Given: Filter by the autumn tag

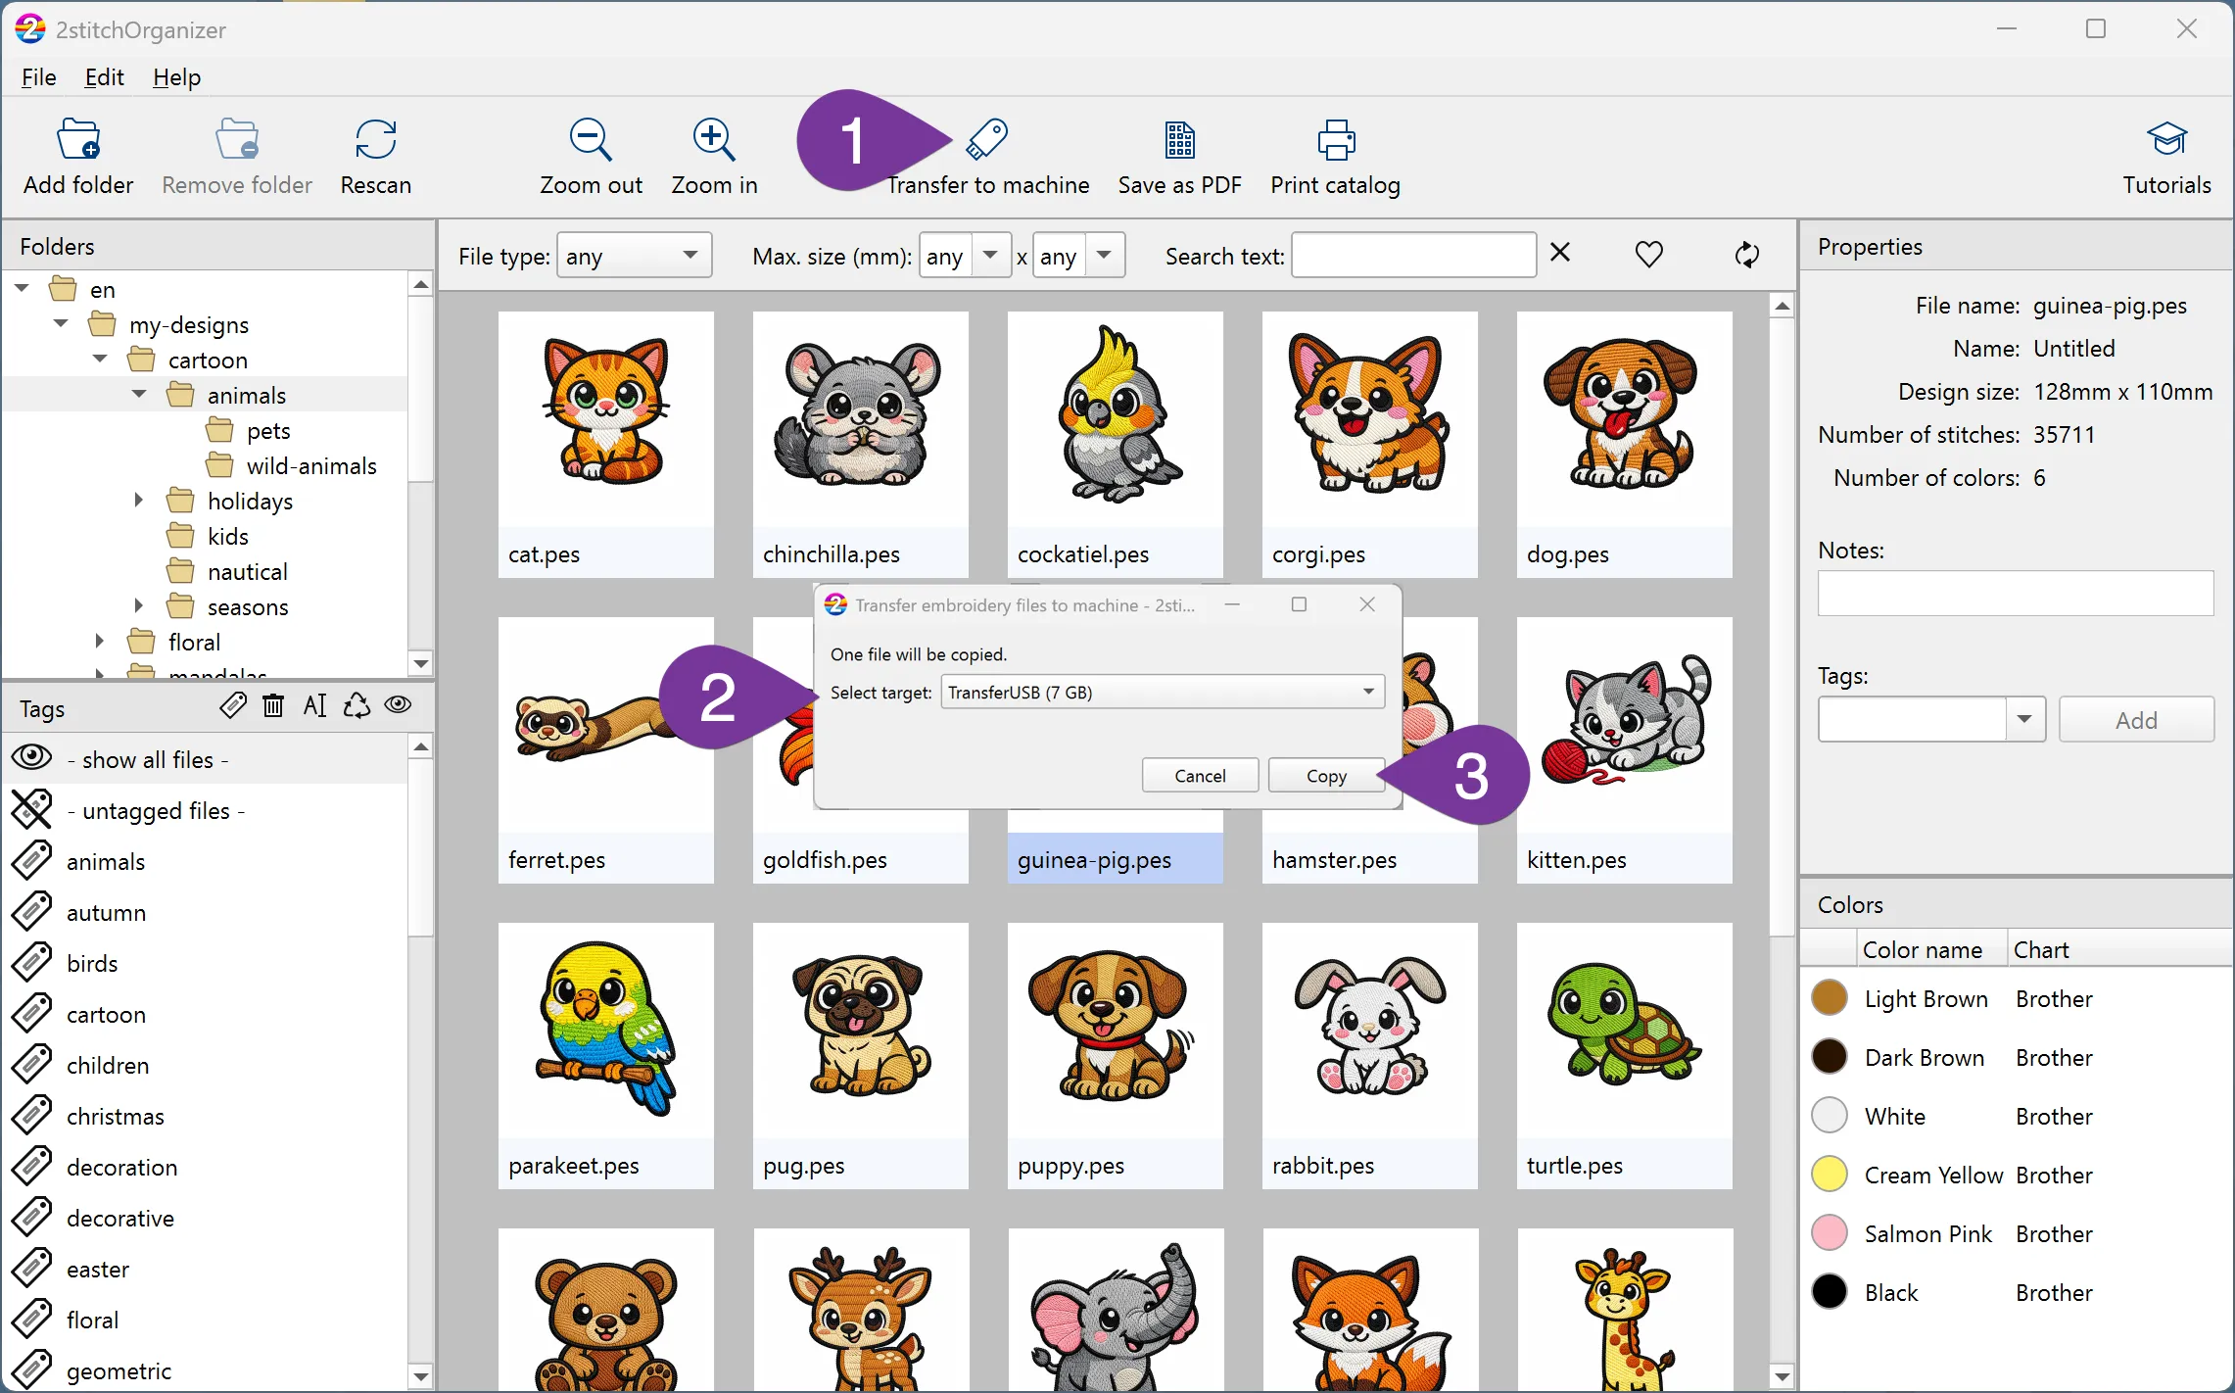Looking at the screenshot, I should coord(206,912).
